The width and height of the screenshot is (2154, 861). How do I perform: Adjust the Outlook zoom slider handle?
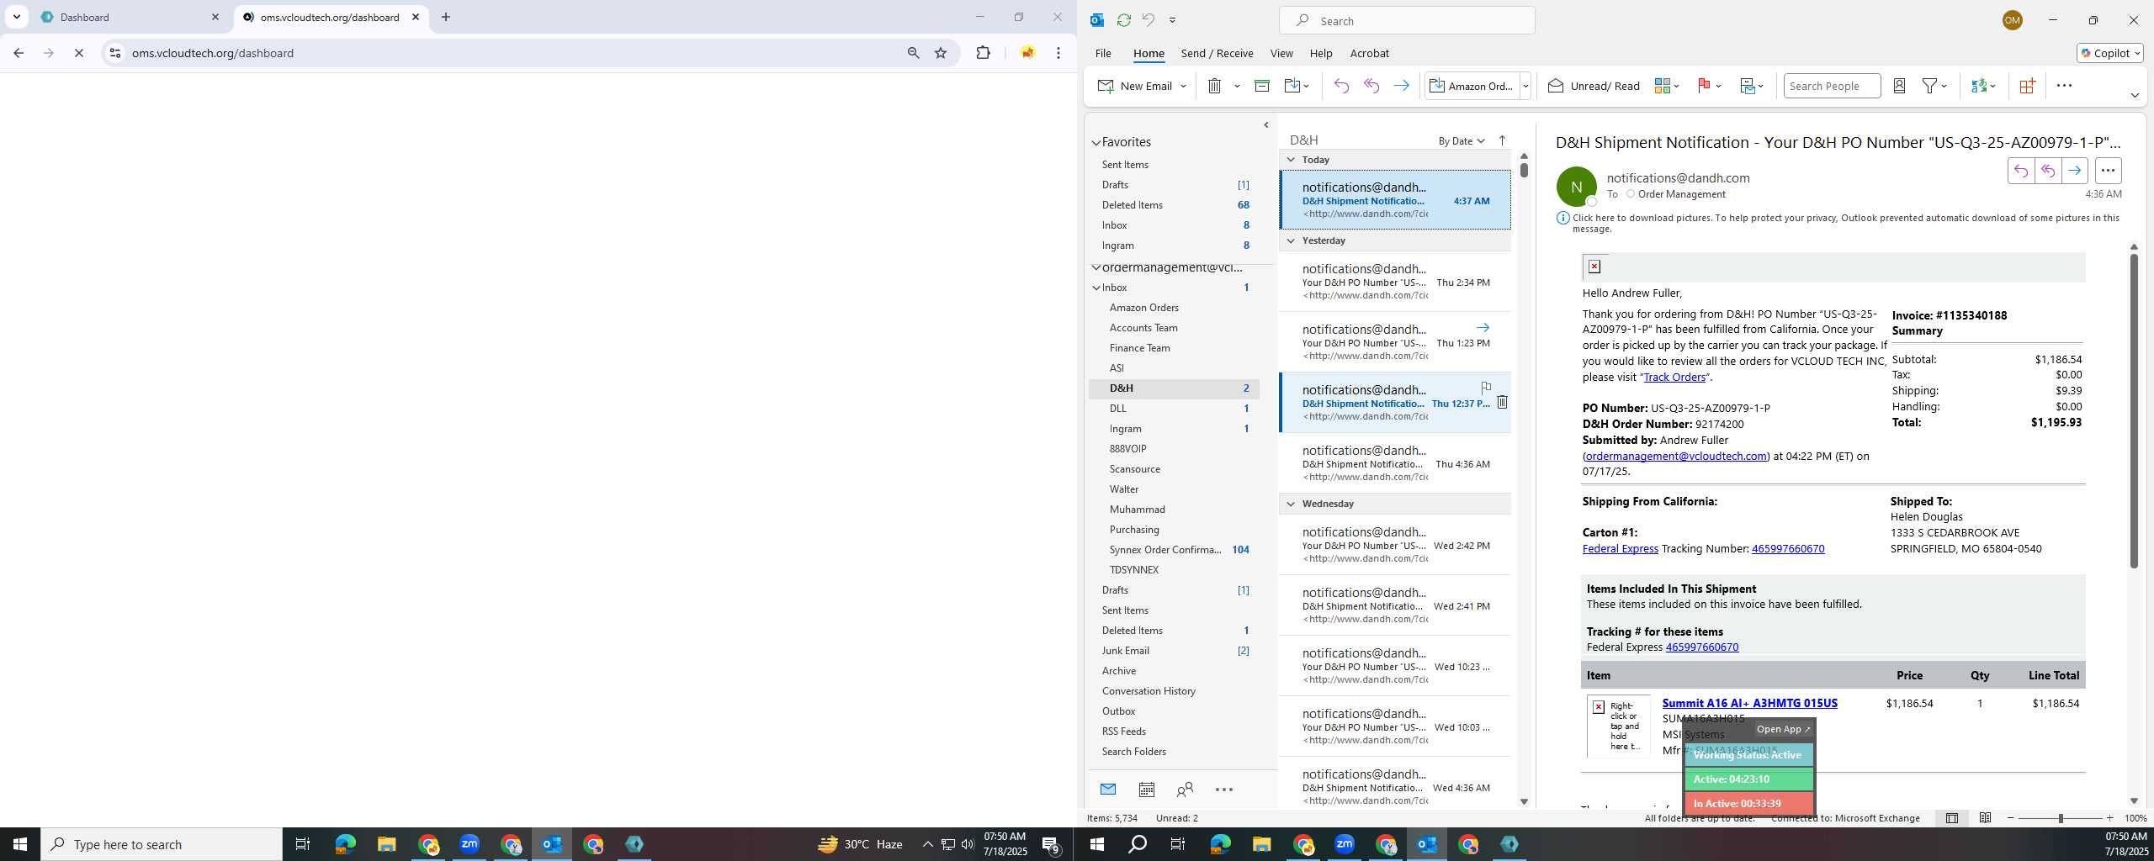coord(2061,818)
